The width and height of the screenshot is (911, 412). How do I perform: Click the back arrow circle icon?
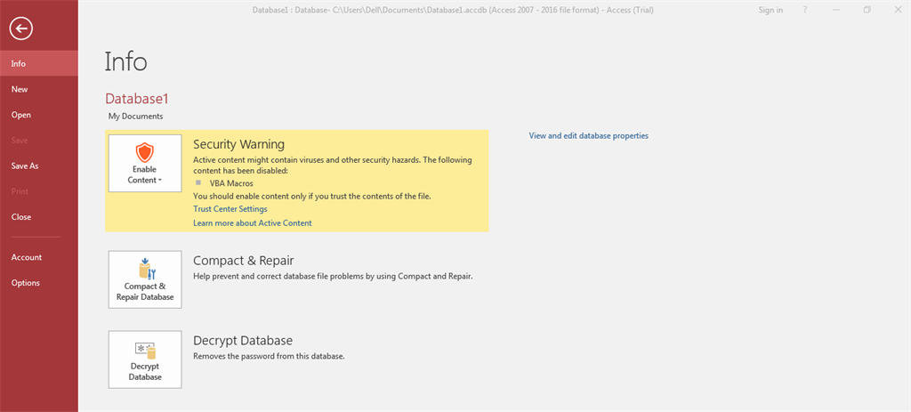(x=20, y=28)
